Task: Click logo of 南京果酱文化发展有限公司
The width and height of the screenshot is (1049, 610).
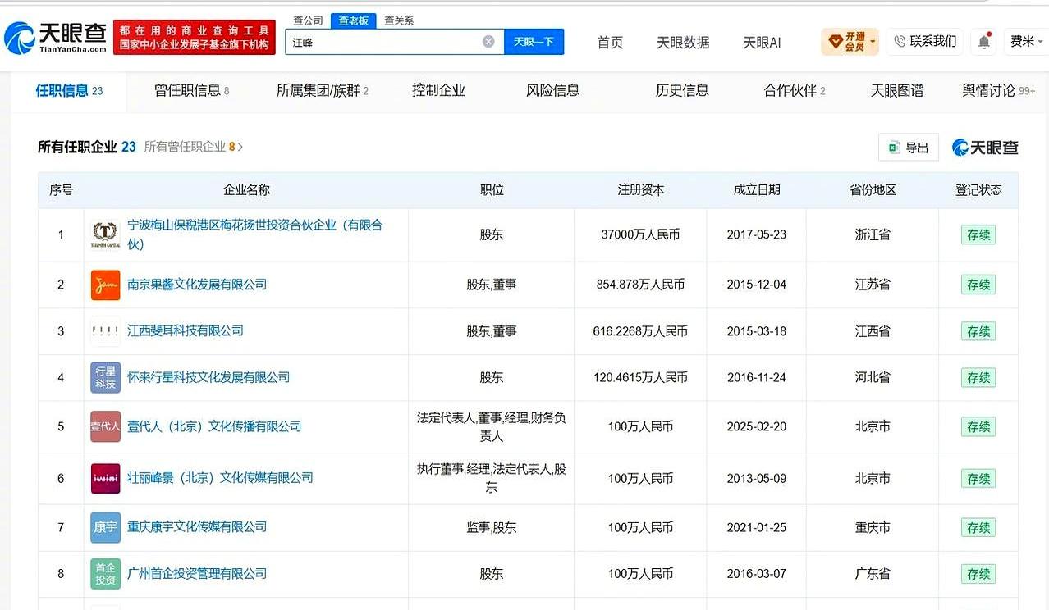Action: tap(105, 285)
